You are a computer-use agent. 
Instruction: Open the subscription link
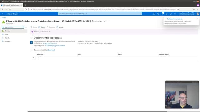(x=50, y=44)
